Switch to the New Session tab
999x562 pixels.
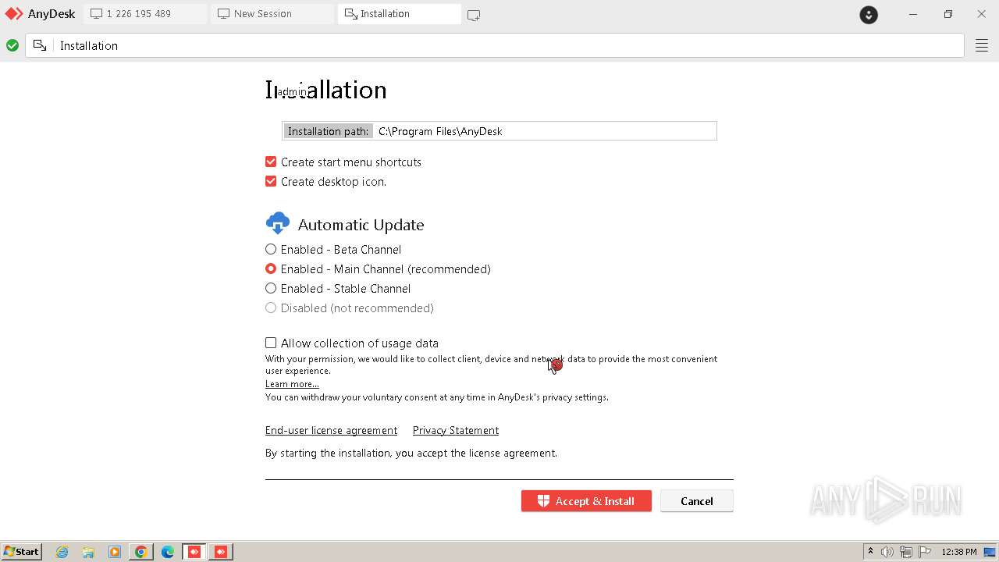click(x=272, y=14)
